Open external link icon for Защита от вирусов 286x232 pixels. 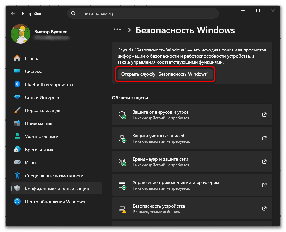pyautogui.click(x=264, y=115)
